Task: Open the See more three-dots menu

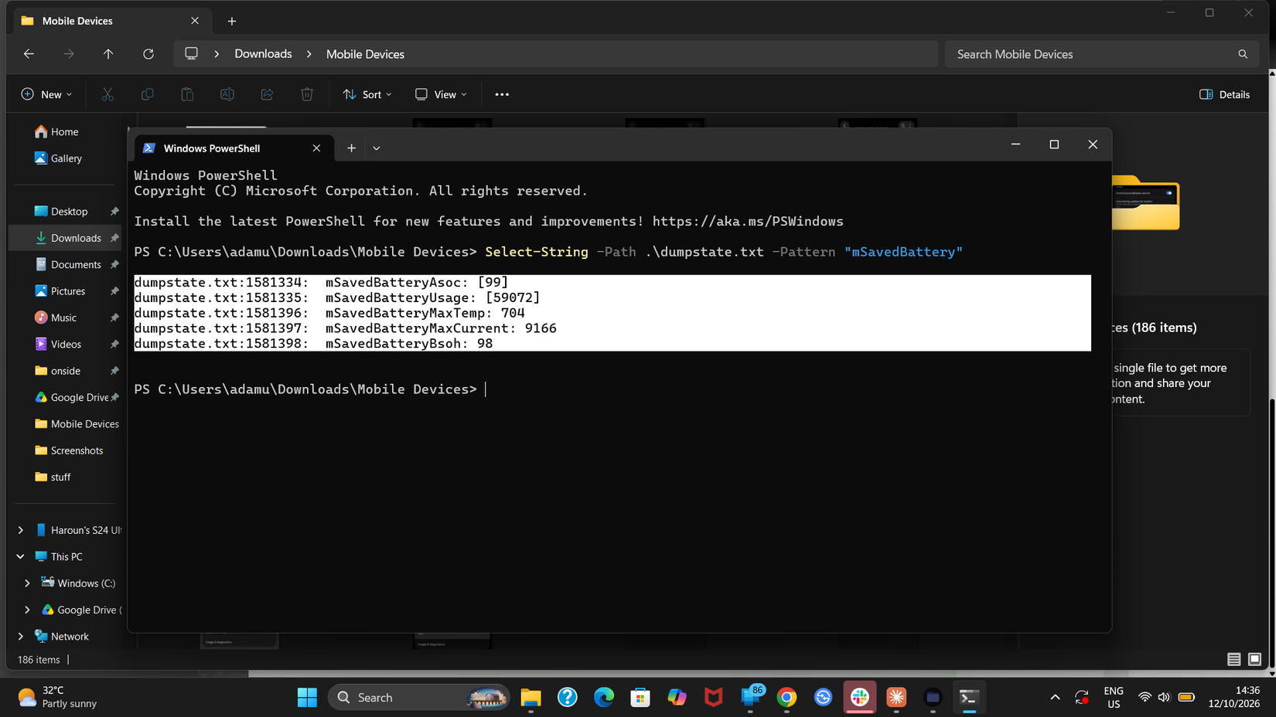Action: click(x=502, y=94)
